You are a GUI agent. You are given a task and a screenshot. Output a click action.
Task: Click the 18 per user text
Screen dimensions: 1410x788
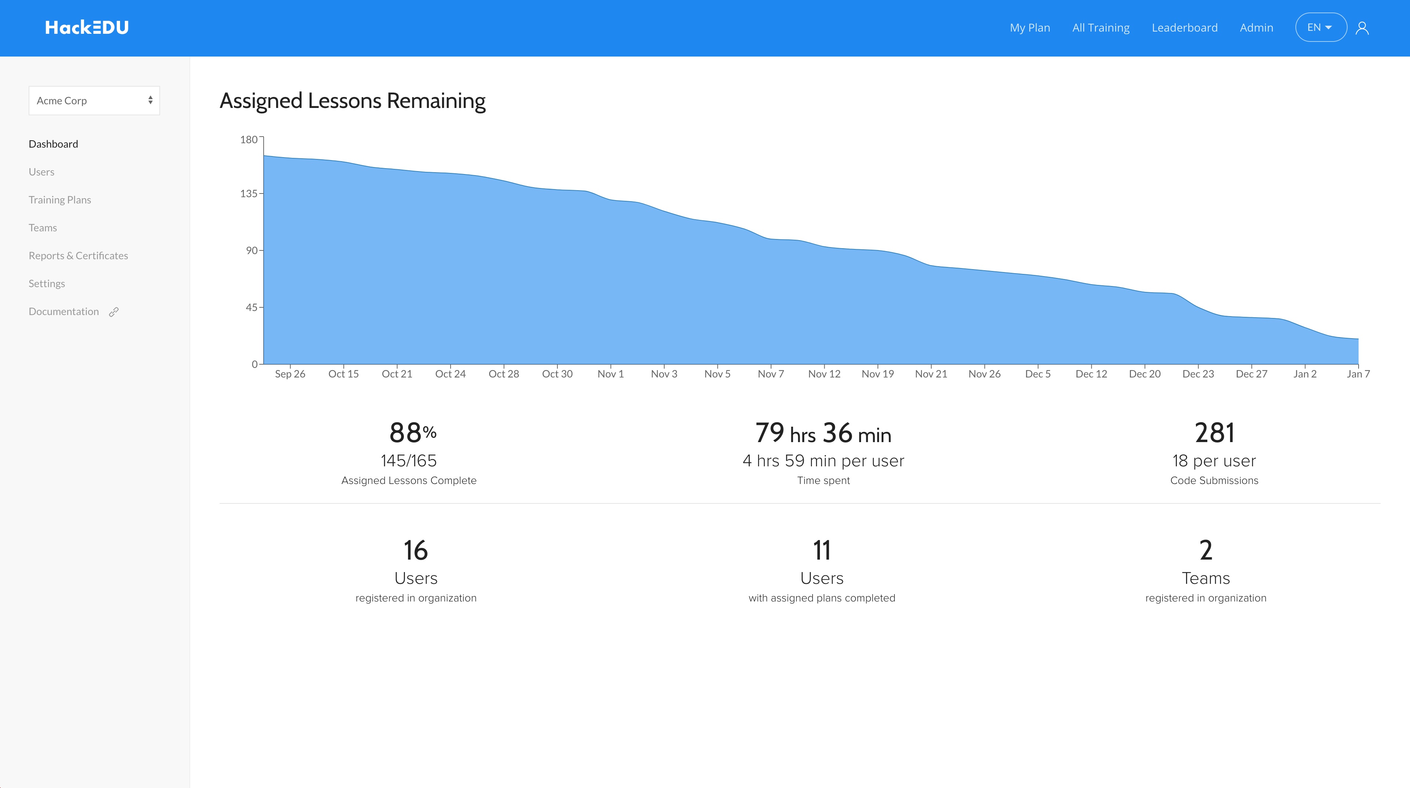(x=1214, y=461)
